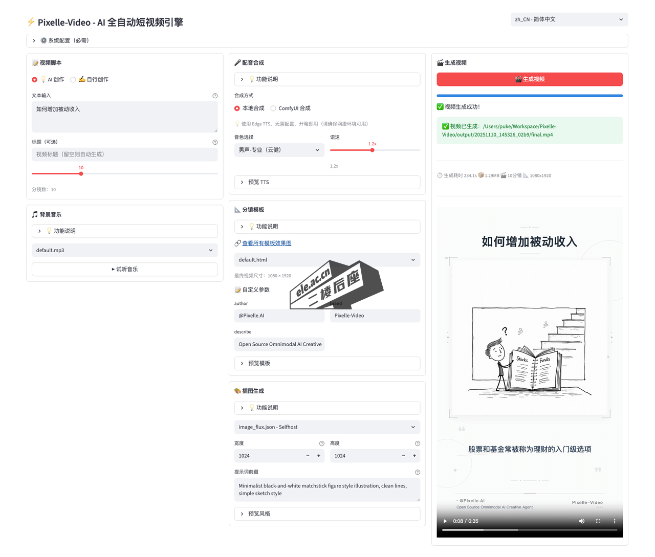Image resolution: width=655 pixels, height=557 pixels.
Task: Expand 功能说明 under 分镜模板
Action: (x=327, y=227)
